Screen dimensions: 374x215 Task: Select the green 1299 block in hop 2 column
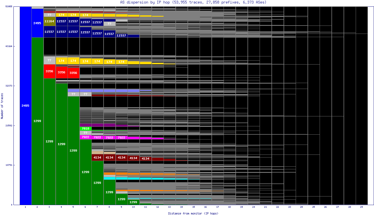coord(37,121)
